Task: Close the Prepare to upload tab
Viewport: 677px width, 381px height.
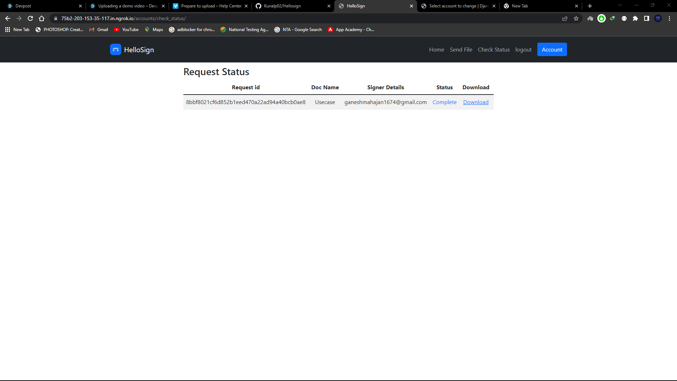Action: coord(246,6)
